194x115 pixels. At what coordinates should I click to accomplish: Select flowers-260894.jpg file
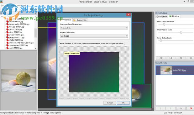click(x=17, y=27)
